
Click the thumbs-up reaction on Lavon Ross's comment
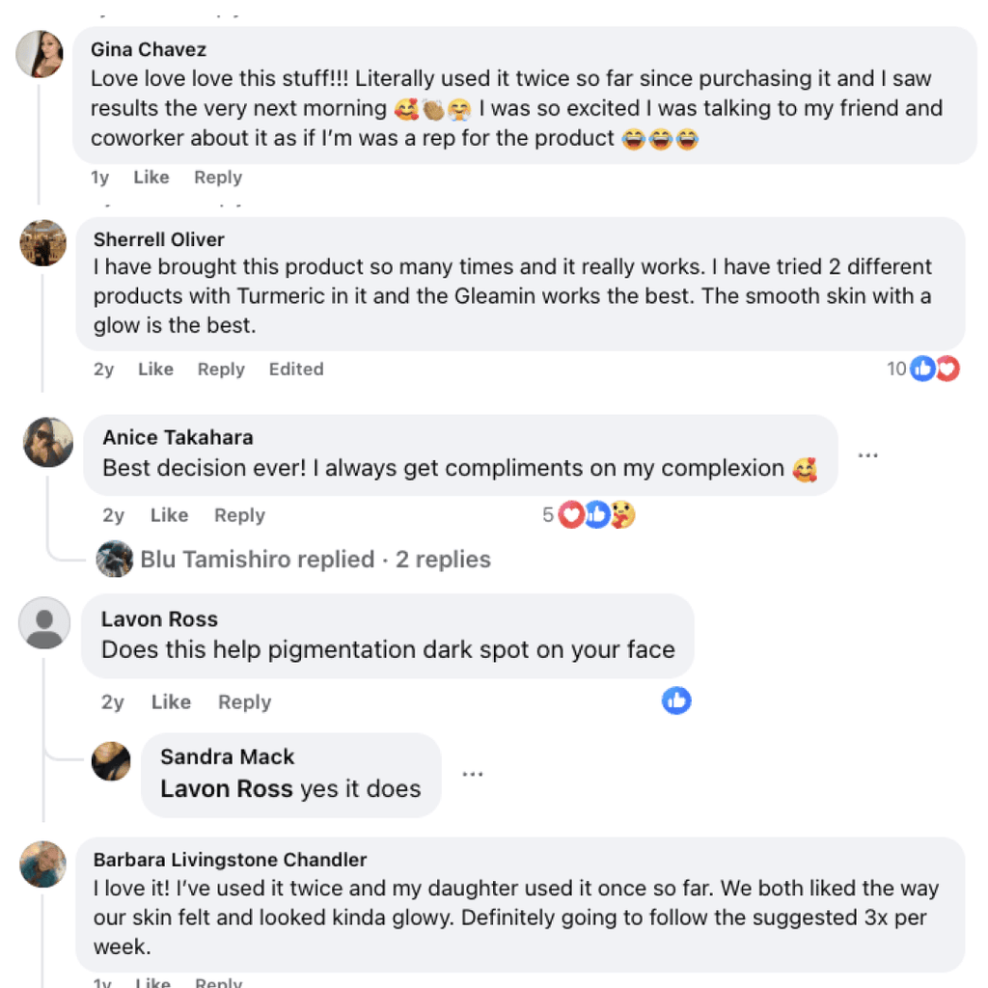coord(676,700)
